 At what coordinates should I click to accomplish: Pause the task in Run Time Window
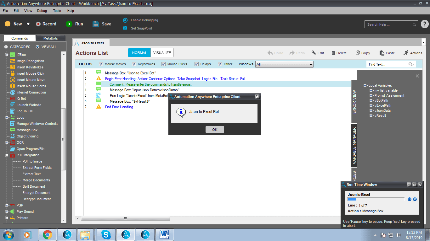coord(410,199)
